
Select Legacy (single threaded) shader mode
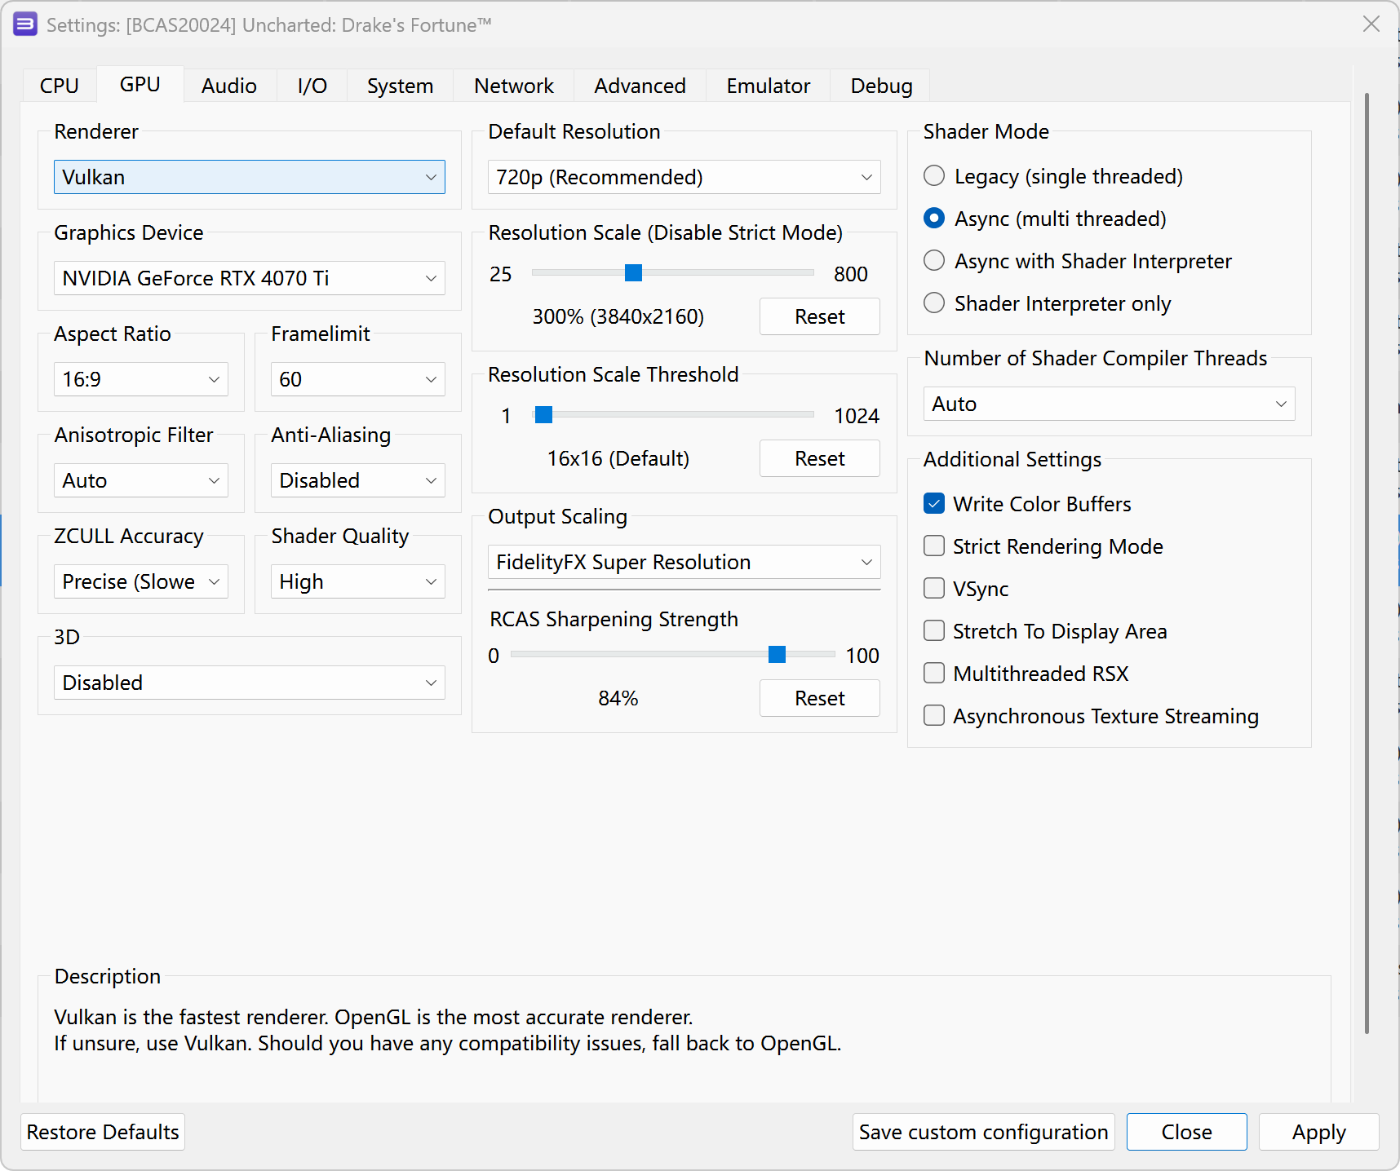tap(1053, 176)
